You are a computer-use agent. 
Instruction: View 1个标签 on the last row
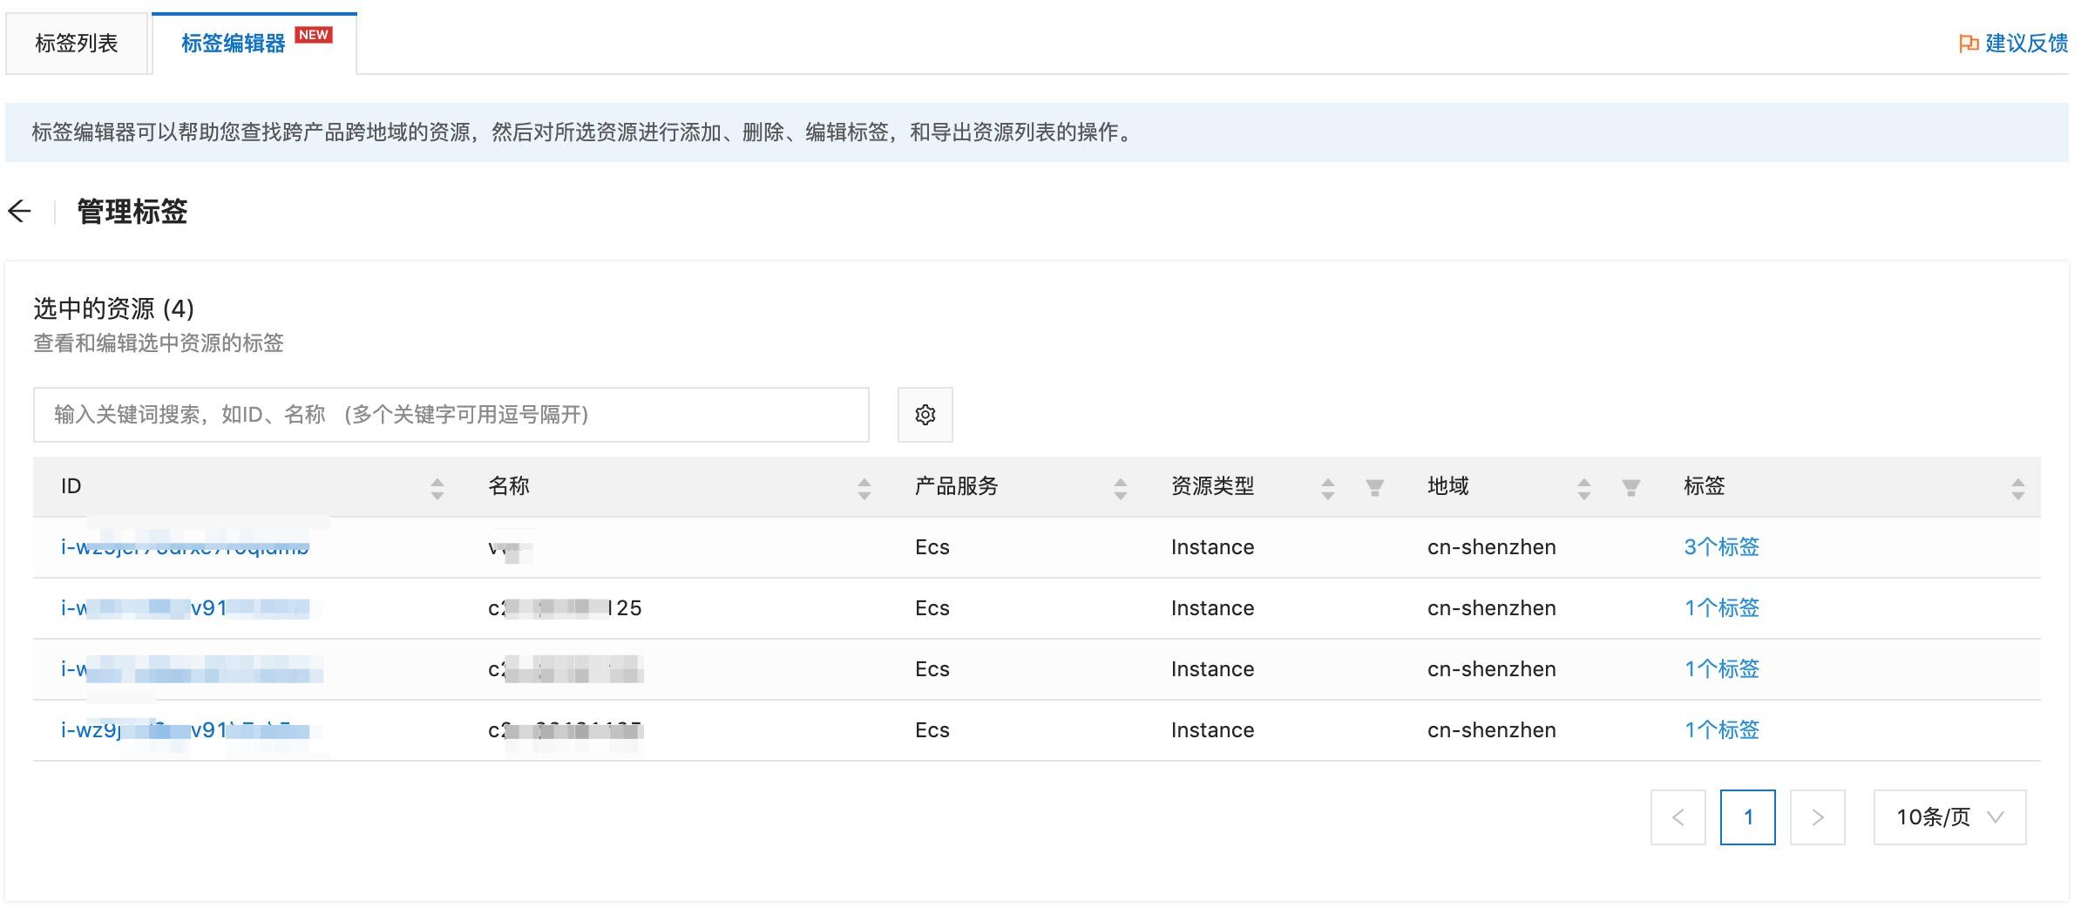point(1719,729)
